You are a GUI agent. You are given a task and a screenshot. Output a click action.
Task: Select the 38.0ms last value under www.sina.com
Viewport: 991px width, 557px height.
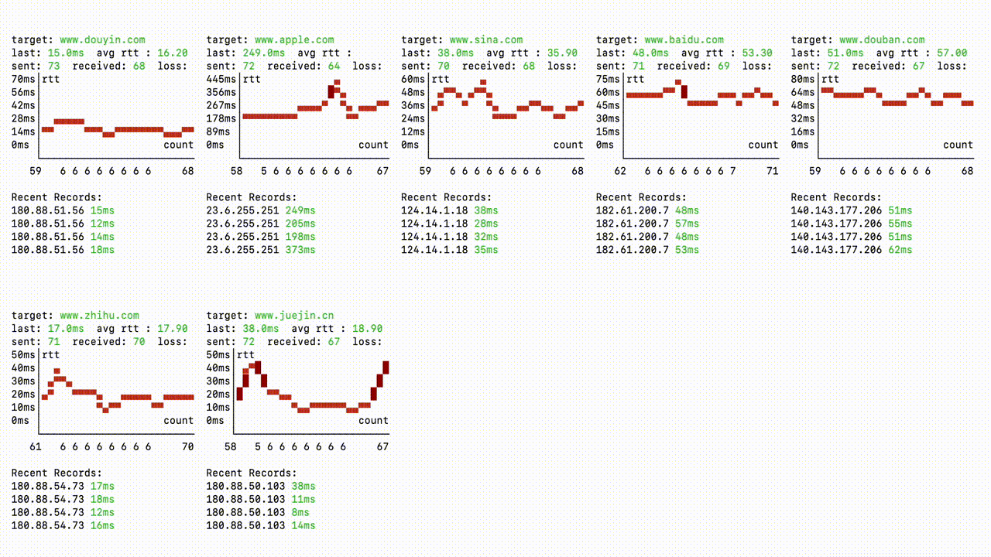[x=456, y=53]
